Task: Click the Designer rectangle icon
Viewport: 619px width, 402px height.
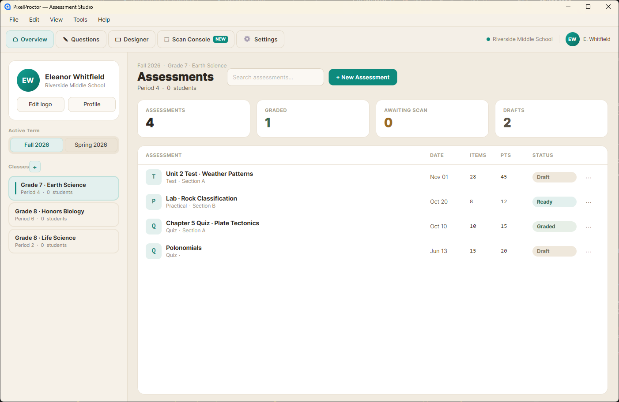Action: click(118, 39)
